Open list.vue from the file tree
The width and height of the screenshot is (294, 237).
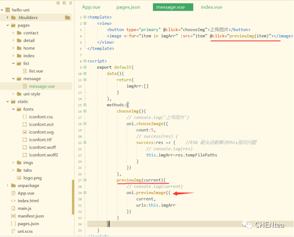[x=36, y=71]
